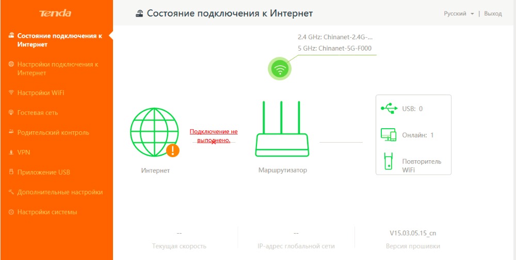Click the green WiFi signal icon
Viewport: 516px width, 260px height.
pos(280,69)
